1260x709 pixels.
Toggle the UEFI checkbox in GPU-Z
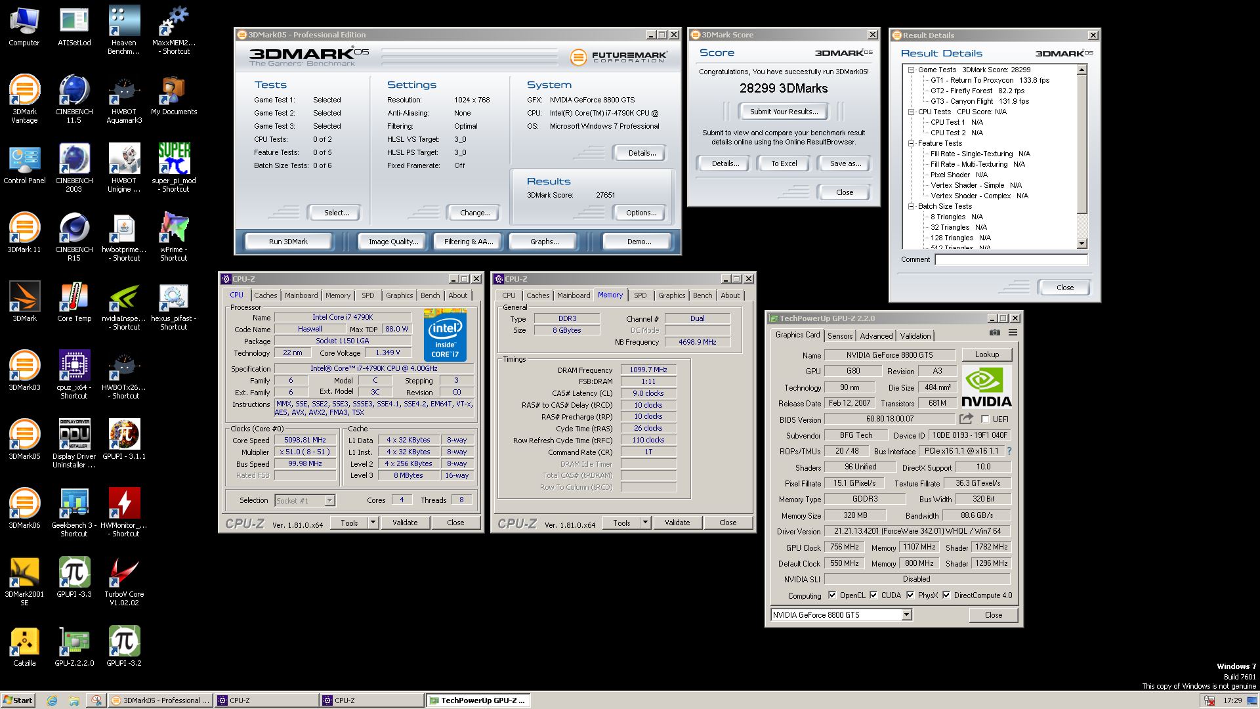[x=985, y=419]
